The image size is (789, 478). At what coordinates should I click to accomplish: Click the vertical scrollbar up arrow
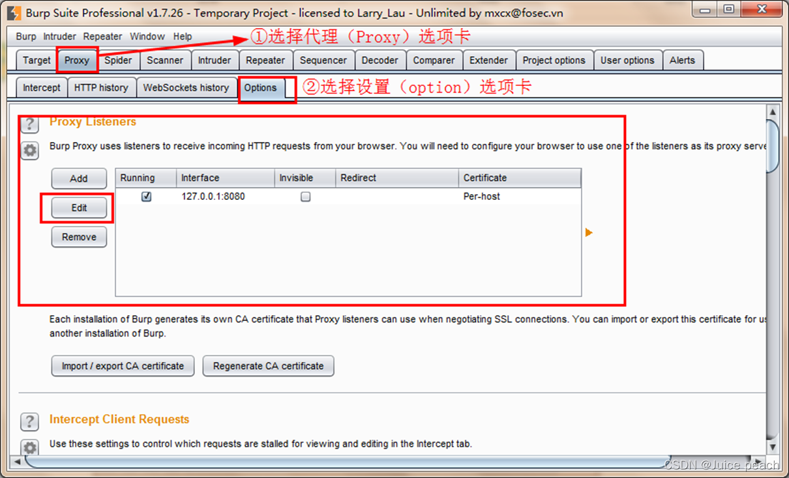pos(773,112)
